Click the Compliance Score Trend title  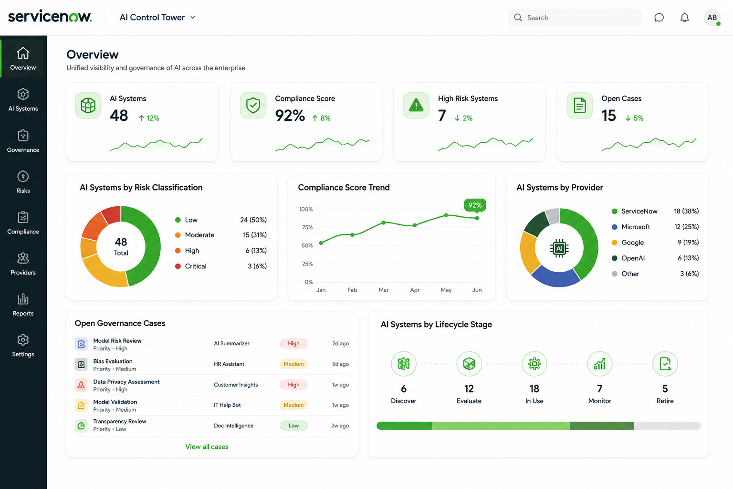(344, 188)
